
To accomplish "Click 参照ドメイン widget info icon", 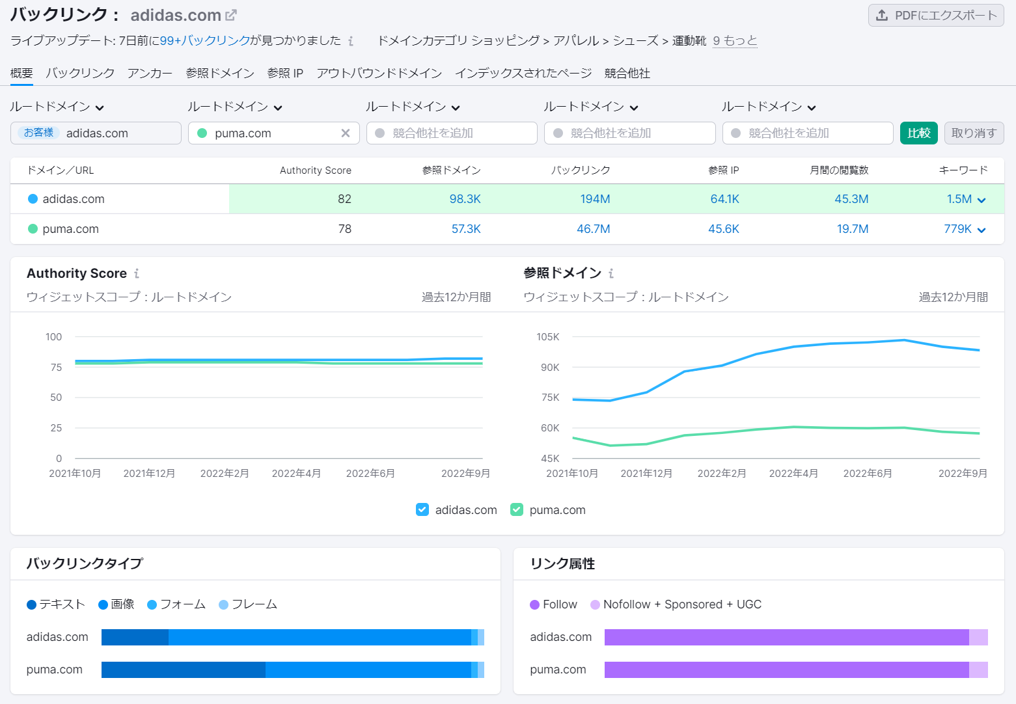I will (611, 273).
